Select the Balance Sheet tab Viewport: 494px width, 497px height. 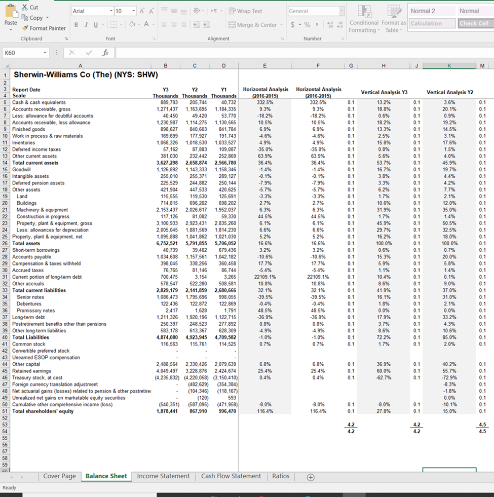pos(106,476)
